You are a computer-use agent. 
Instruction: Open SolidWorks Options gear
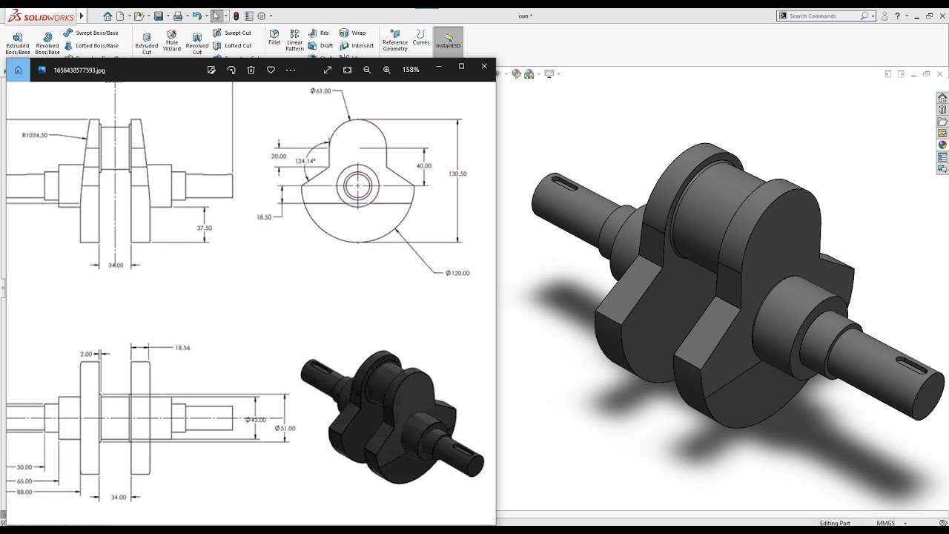tap(261, 16)
